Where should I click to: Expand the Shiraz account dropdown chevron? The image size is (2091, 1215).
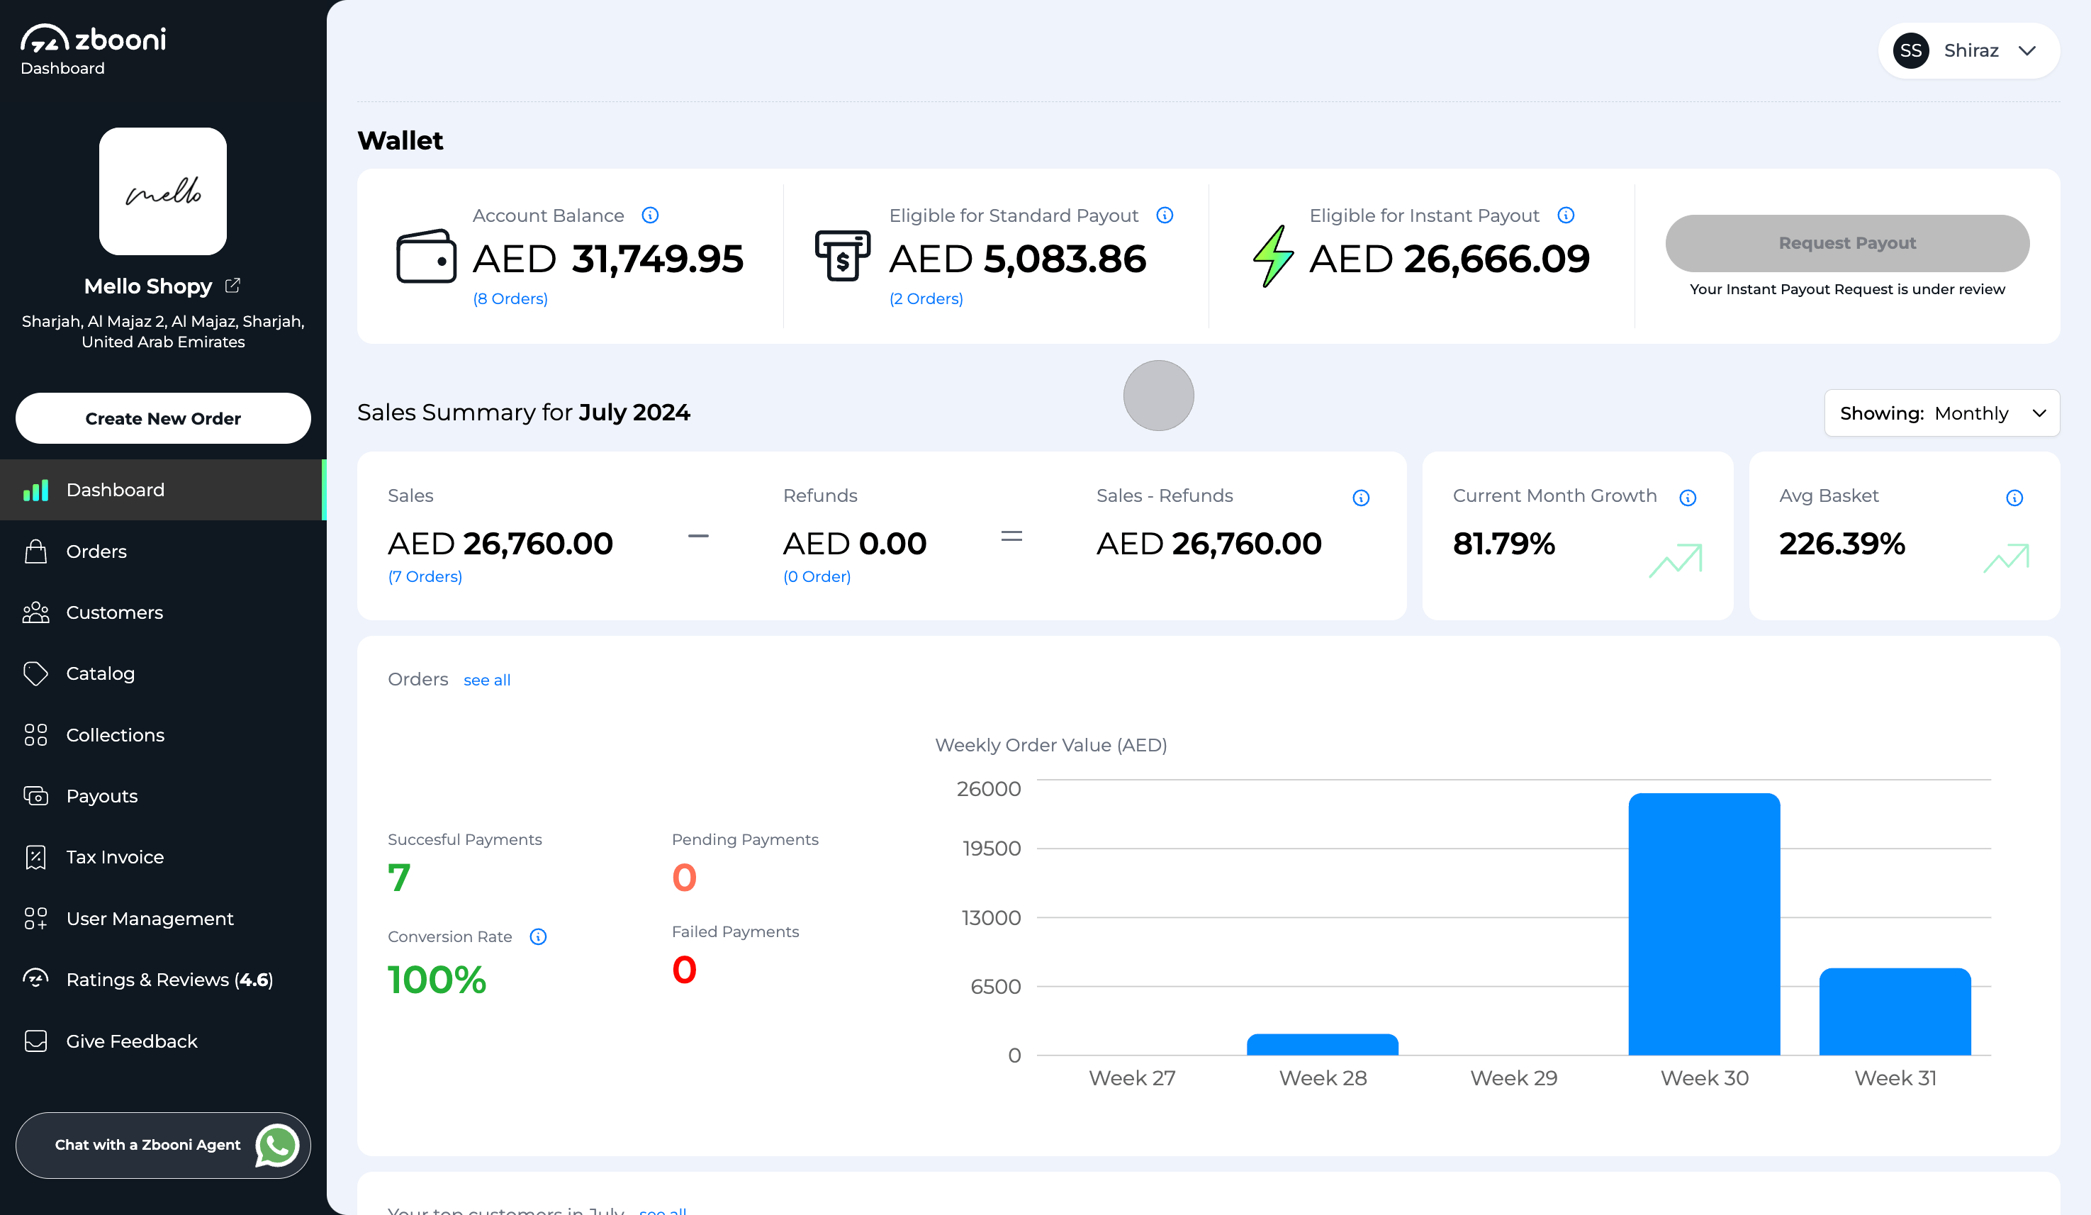[x=2027, y=50]
